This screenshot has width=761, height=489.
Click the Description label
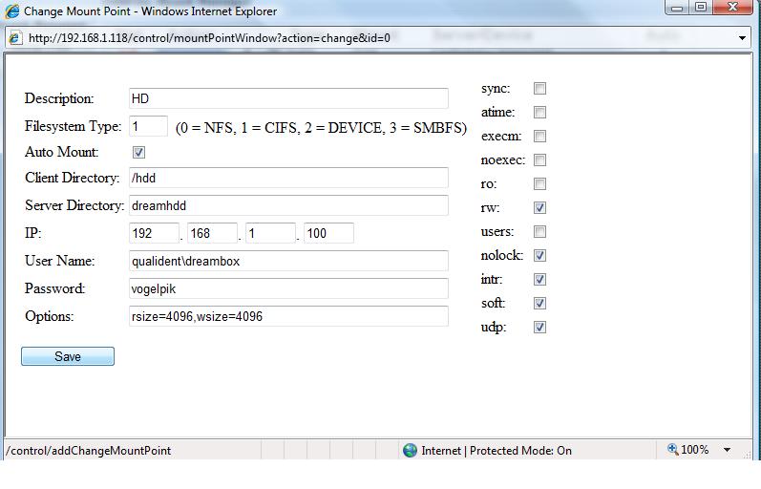coord(59,98)
